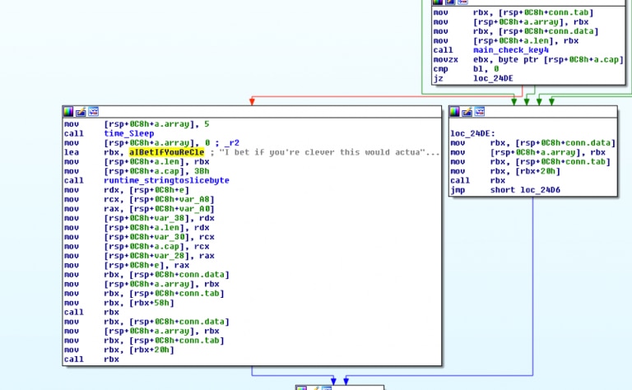Click the edit pencil icon on the time_Sleep node
This screenshot has width=632, height=390.
tap(81, 112)
